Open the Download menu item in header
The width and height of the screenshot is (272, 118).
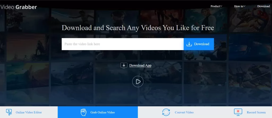tap(263, 6)
